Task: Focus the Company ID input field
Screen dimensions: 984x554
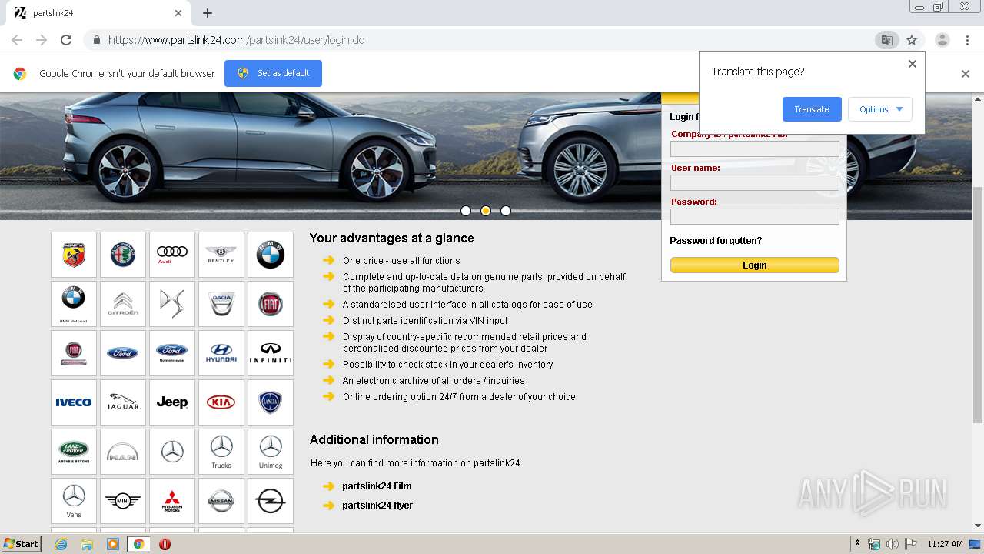Action: [755, 149]
